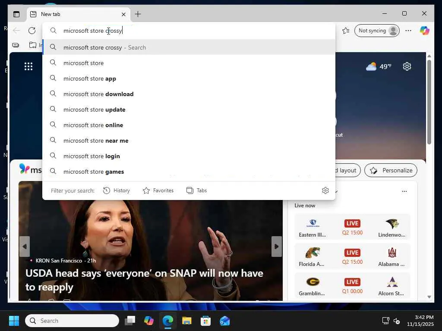Open Edge Settings and more menu
Viewport: 442px width, 331px height.
pos(408,31)
